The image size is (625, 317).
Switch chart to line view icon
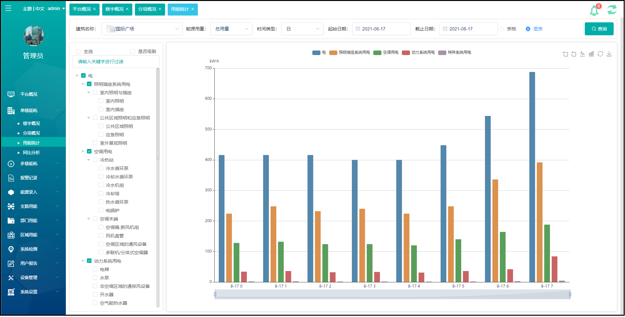(x=583, y=54)
